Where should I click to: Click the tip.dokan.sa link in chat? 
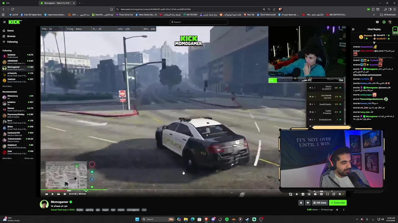coord(367,75)
